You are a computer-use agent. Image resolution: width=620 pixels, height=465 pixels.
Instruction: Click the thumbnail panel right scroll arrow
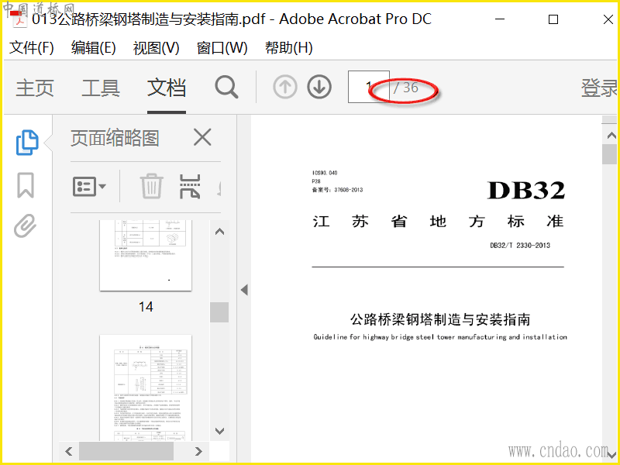click(x=198, y=451)
